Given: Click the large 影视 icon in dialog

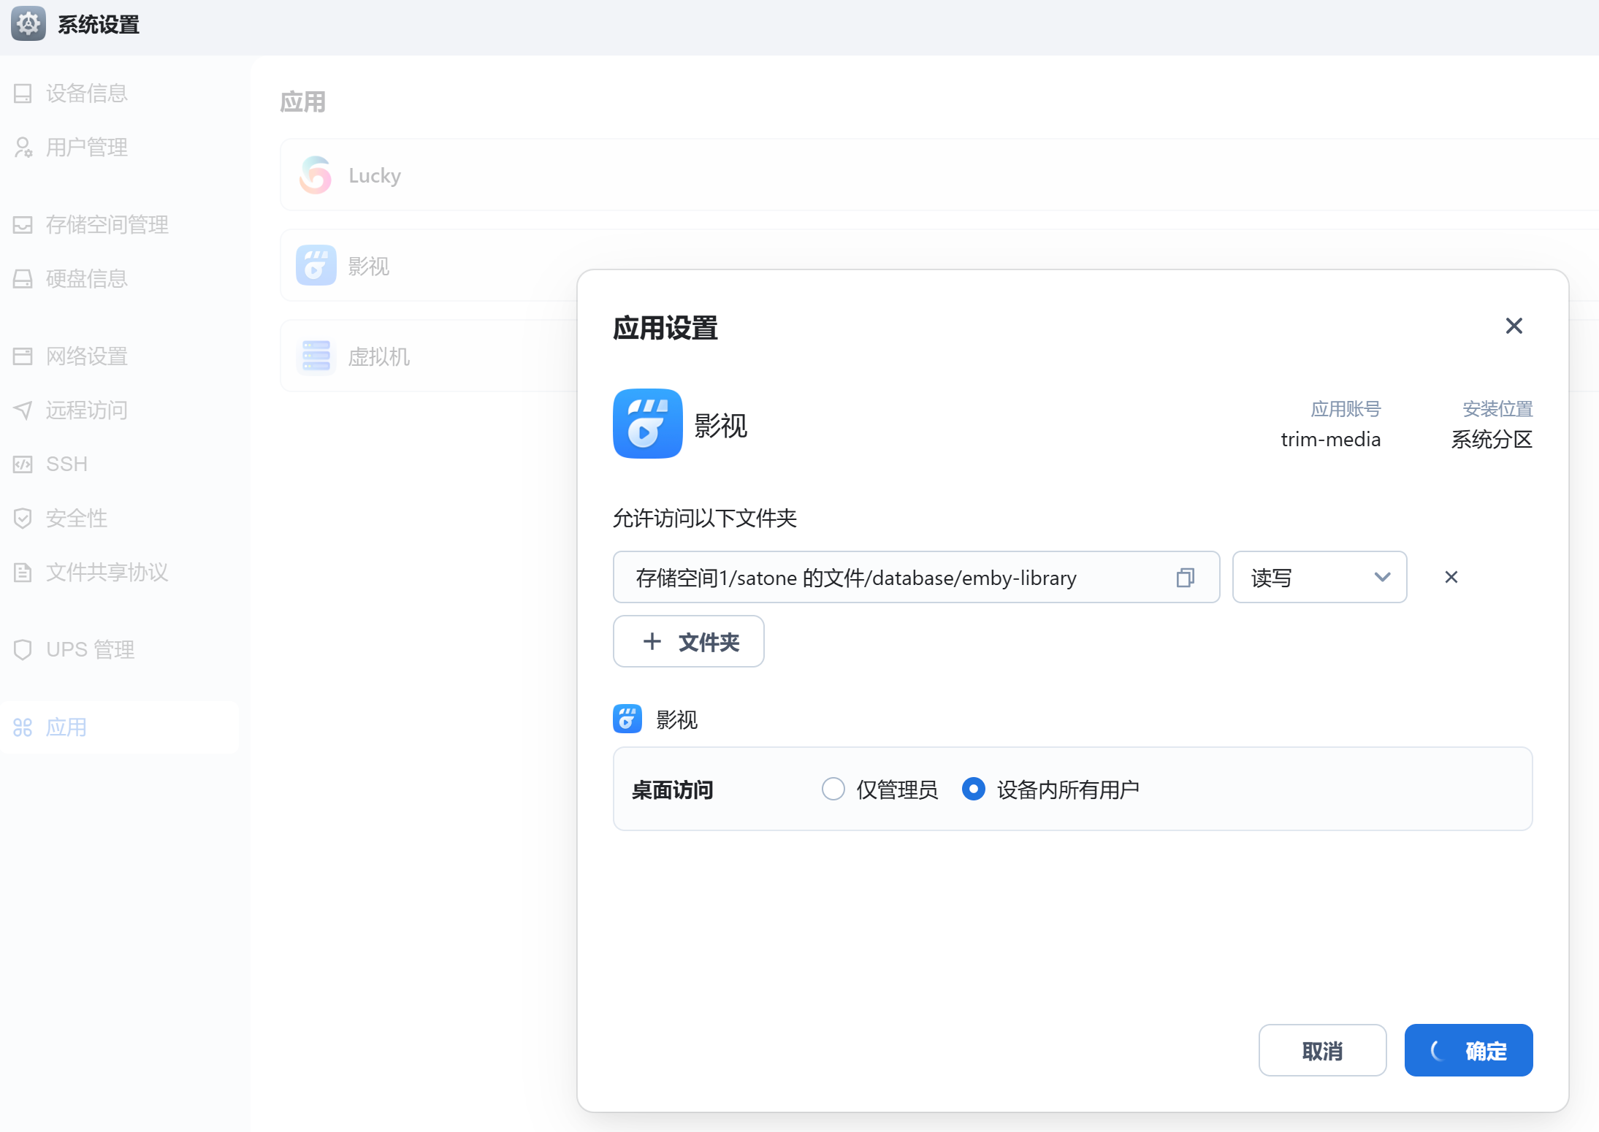Looking at the screenshot, I should tap(648, 424).
